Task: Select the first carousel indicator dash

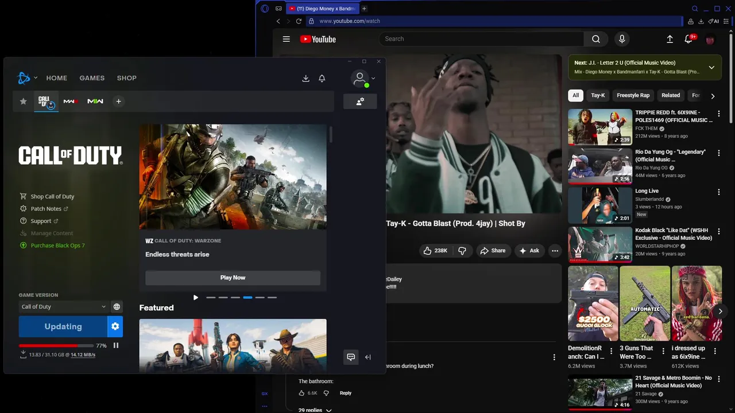Action: 211,298
